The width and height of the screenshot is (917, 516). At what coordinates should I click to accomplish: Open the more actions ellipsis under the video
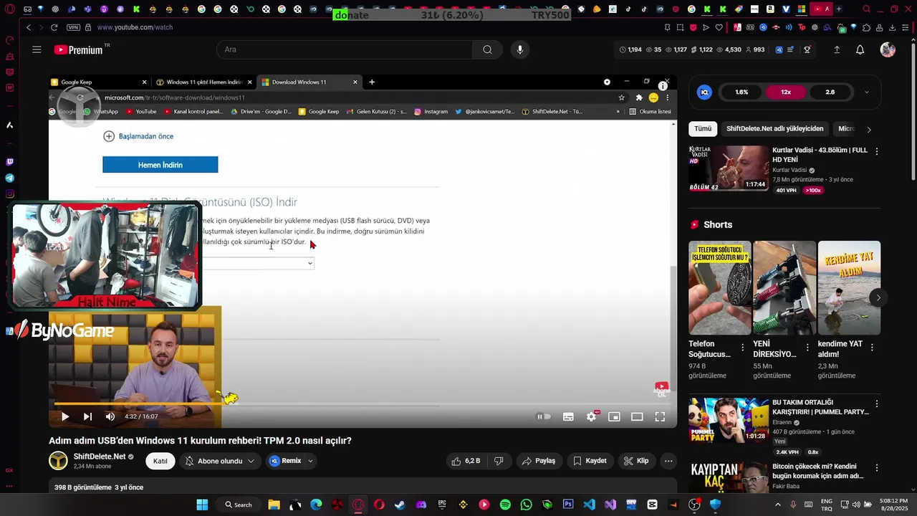coord(668,461)
